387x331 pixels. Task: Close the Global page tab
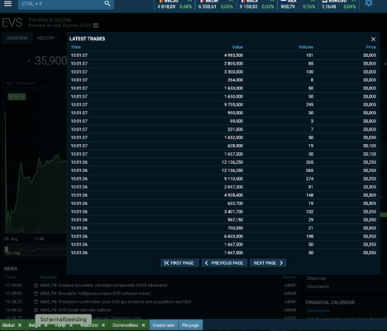pos(20,325)
